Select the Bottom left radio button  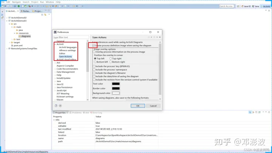pos(95,62)
